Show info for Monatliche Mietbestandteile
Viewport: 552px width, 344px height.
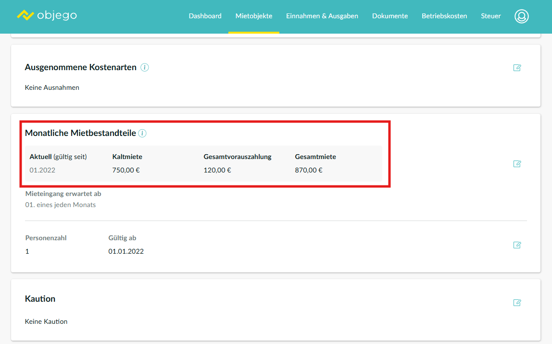[142, 133]
